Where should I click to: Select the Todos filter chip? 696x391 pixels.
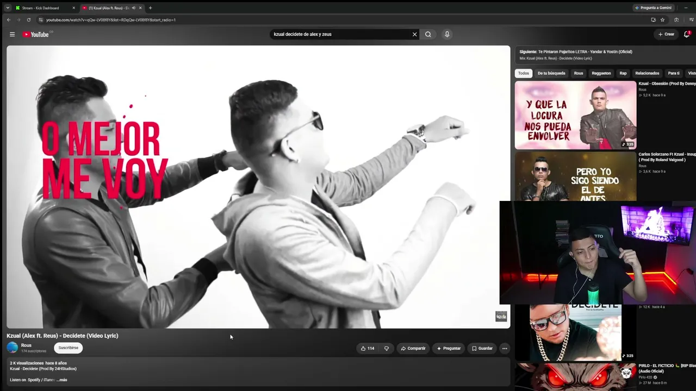tap(524, 73)
